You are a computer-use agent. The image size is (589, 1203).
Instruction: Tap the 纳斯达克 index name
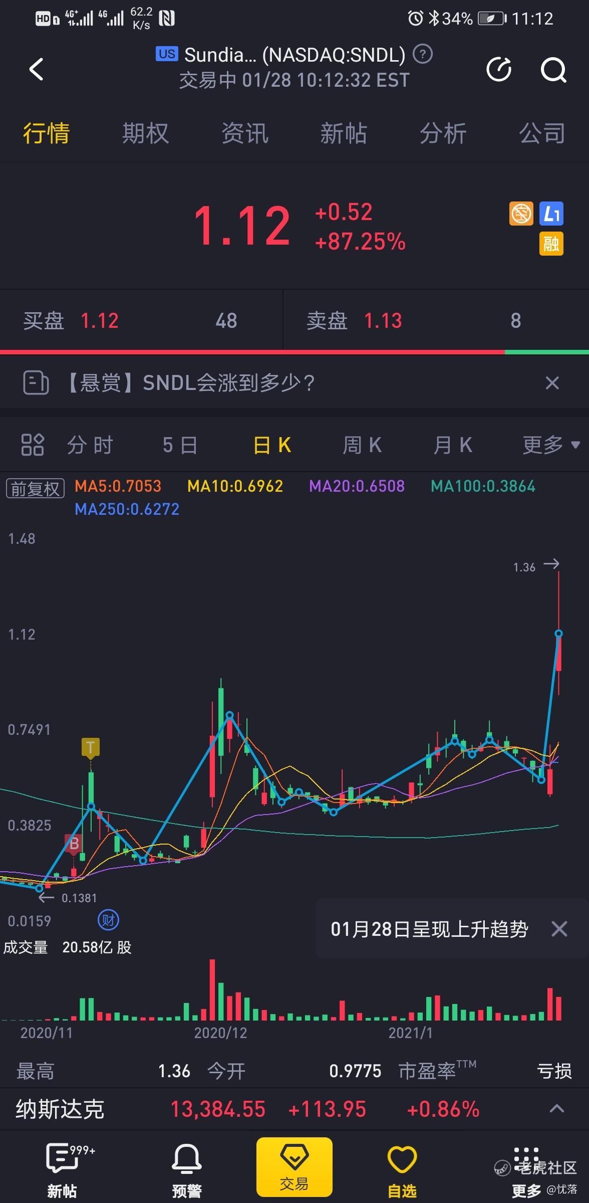pos(60,1109)
